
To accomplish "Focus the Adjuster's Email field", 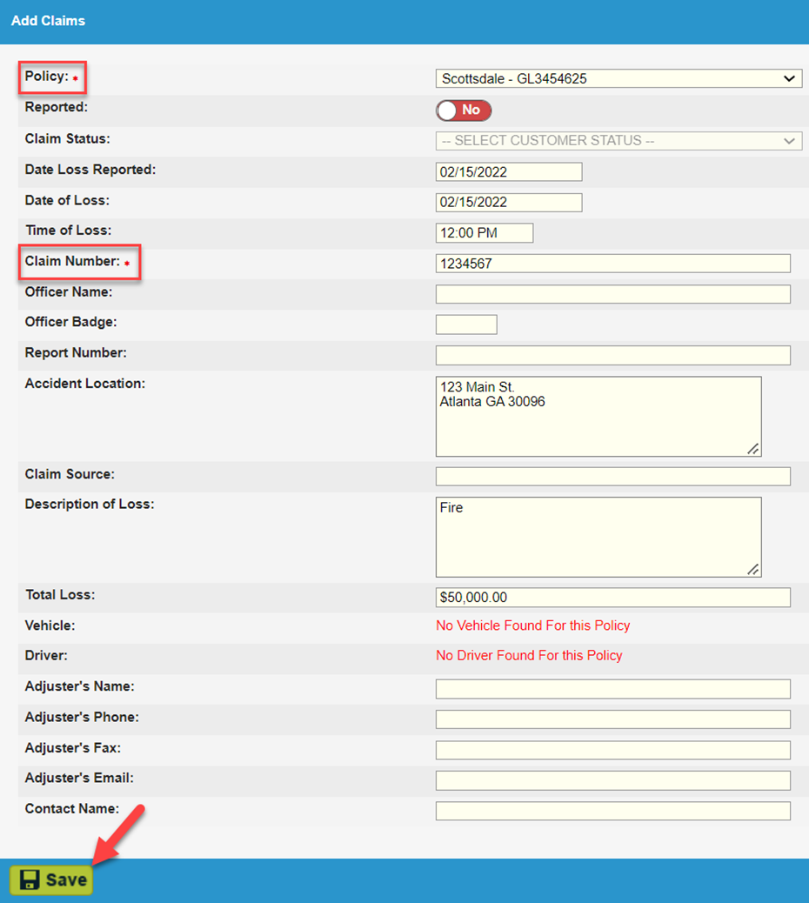I will [x=612, y=779].
